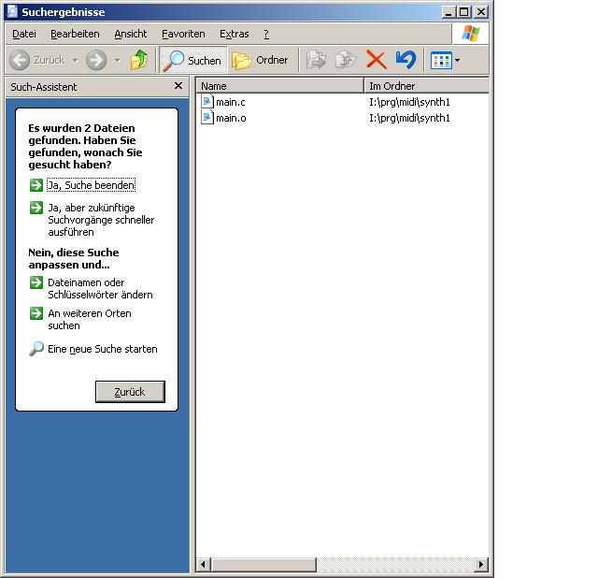Select 'Dateinamen oder Schlüsselwörter ändern'
Screen dimensions: 598x578
(x=100, y=289)
